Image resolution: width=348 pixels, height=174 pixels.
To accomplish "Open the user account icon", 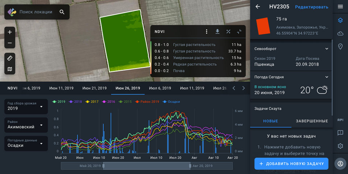I will pos(340,164).
